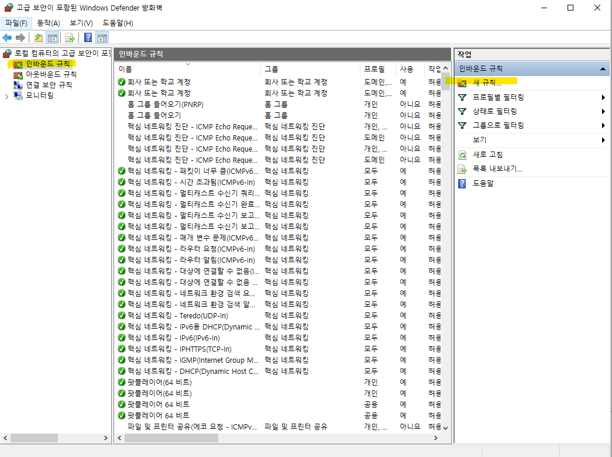Open the 동작(A) menu
This screenshot has width=612, height=457.
click(49, 23)
